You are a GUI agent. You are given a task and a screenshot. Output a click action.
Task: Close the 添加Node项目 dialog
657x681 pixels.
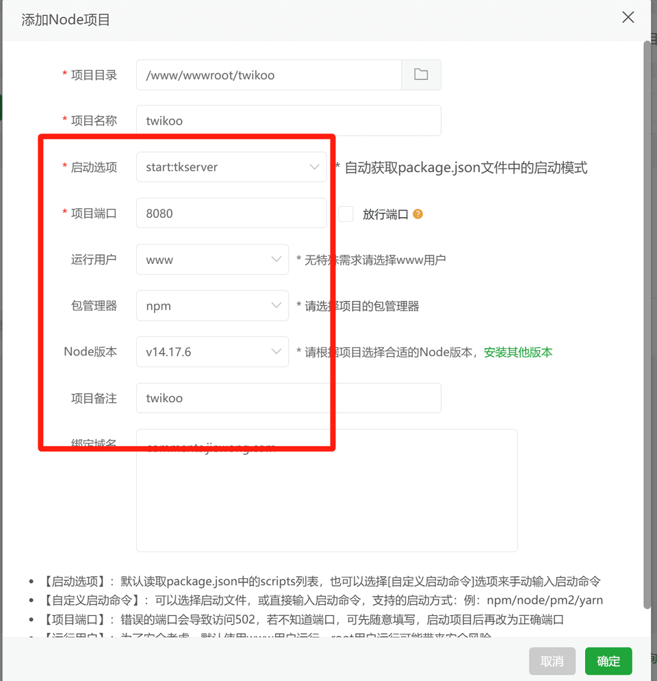click(628, 18)
